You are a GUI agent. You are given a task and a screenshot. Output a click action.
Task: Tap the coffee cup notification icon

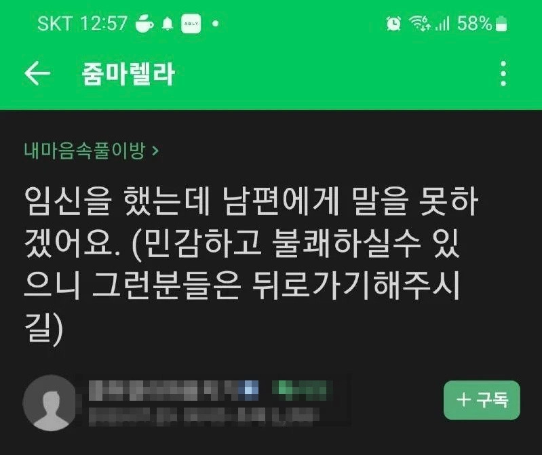tap(144, 24)
